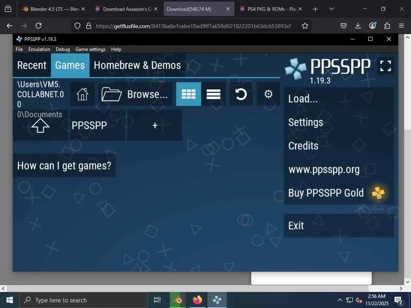Open the PPSSPP folder entry
The width and height of the screenshot is (411, 308).
(x=97, y=125)
